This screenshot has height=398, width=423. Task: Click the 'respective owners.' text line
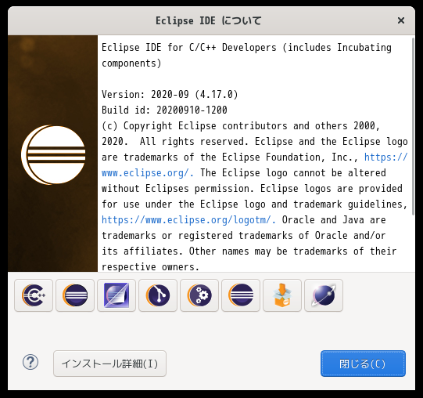tap(151, 267)
